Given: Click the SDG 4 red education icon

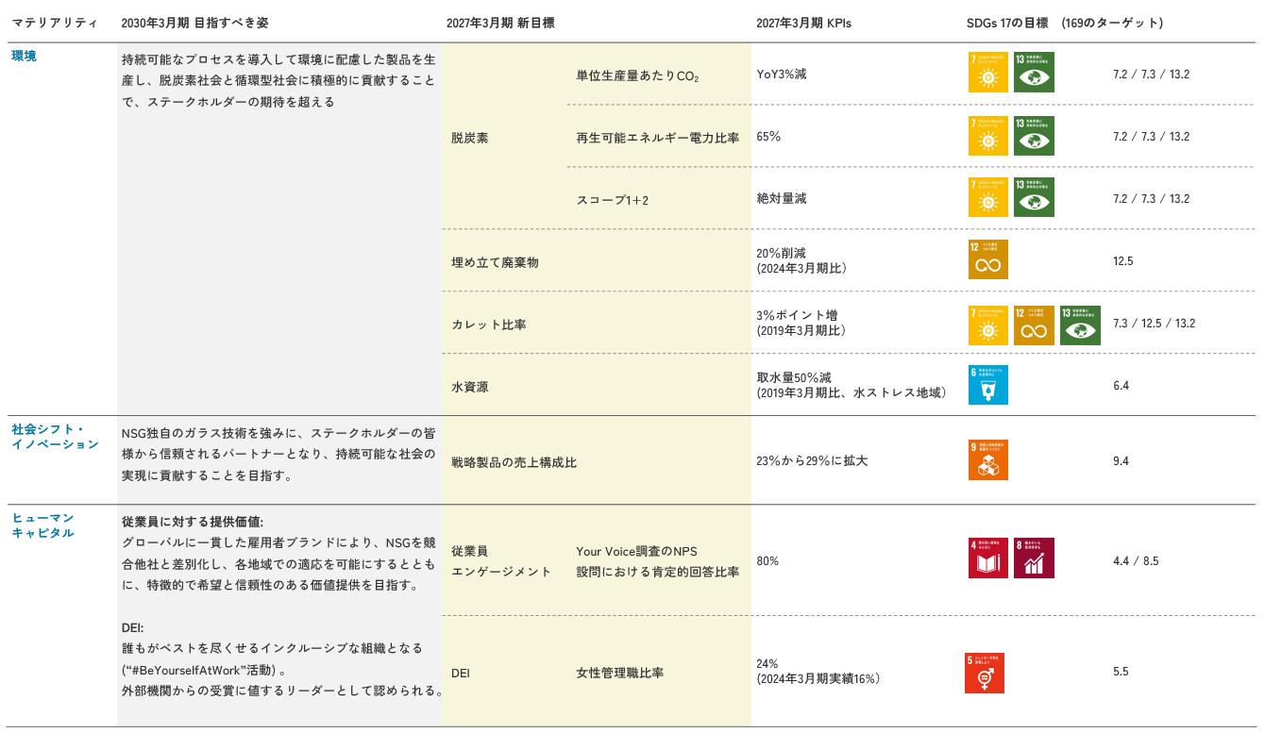Looking at the screenshot, I should (988, 558).
